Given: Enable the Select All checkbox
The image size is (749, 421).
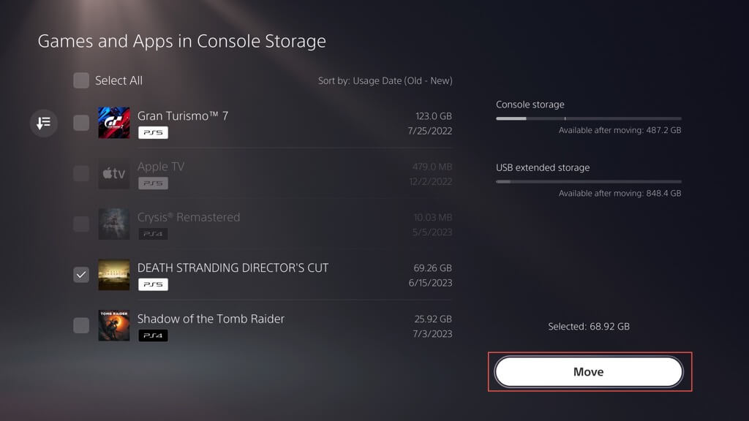Looking at the screenshot, I should click(81, 80).
